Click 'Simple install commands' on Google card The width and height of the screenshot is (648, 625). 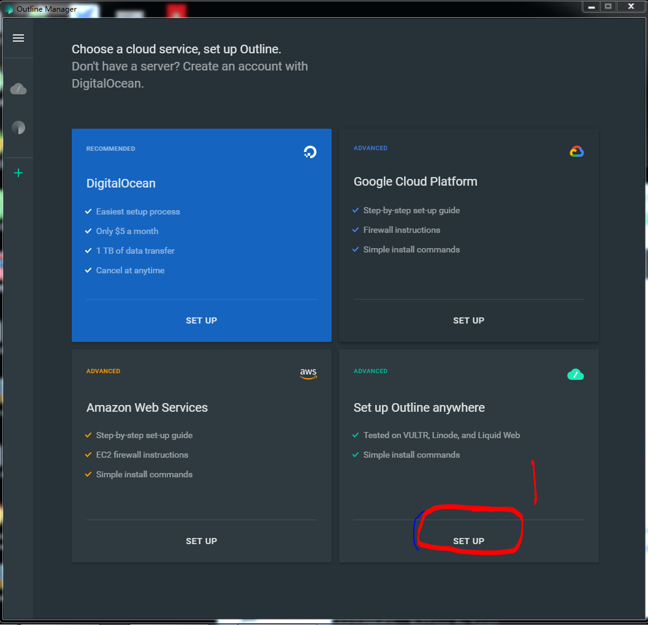pyautogui.click(x=411, y=249)
